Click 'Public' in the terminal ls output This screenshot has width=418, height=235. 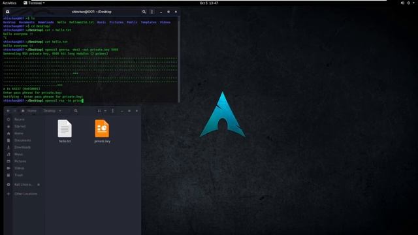pyautogui.click(x=132, y=22)
